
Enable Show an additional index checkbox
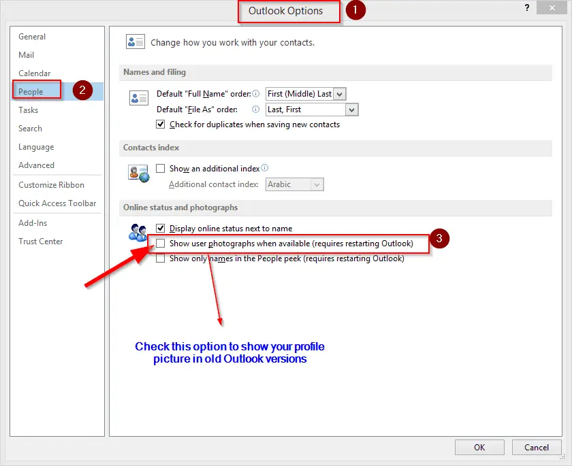(x=161, y=168)
